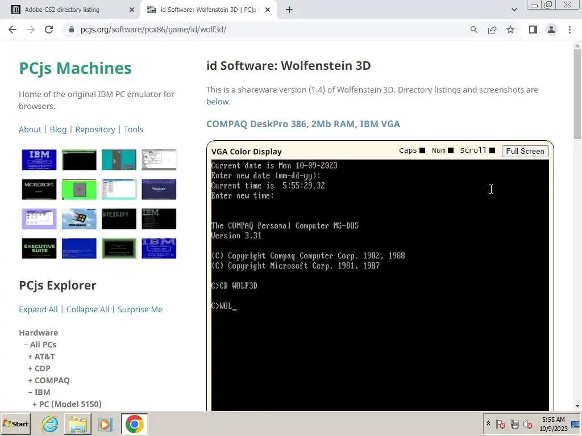Open a new browser tab
Viewport: 582px width, 436px height.
pos(289,10)
